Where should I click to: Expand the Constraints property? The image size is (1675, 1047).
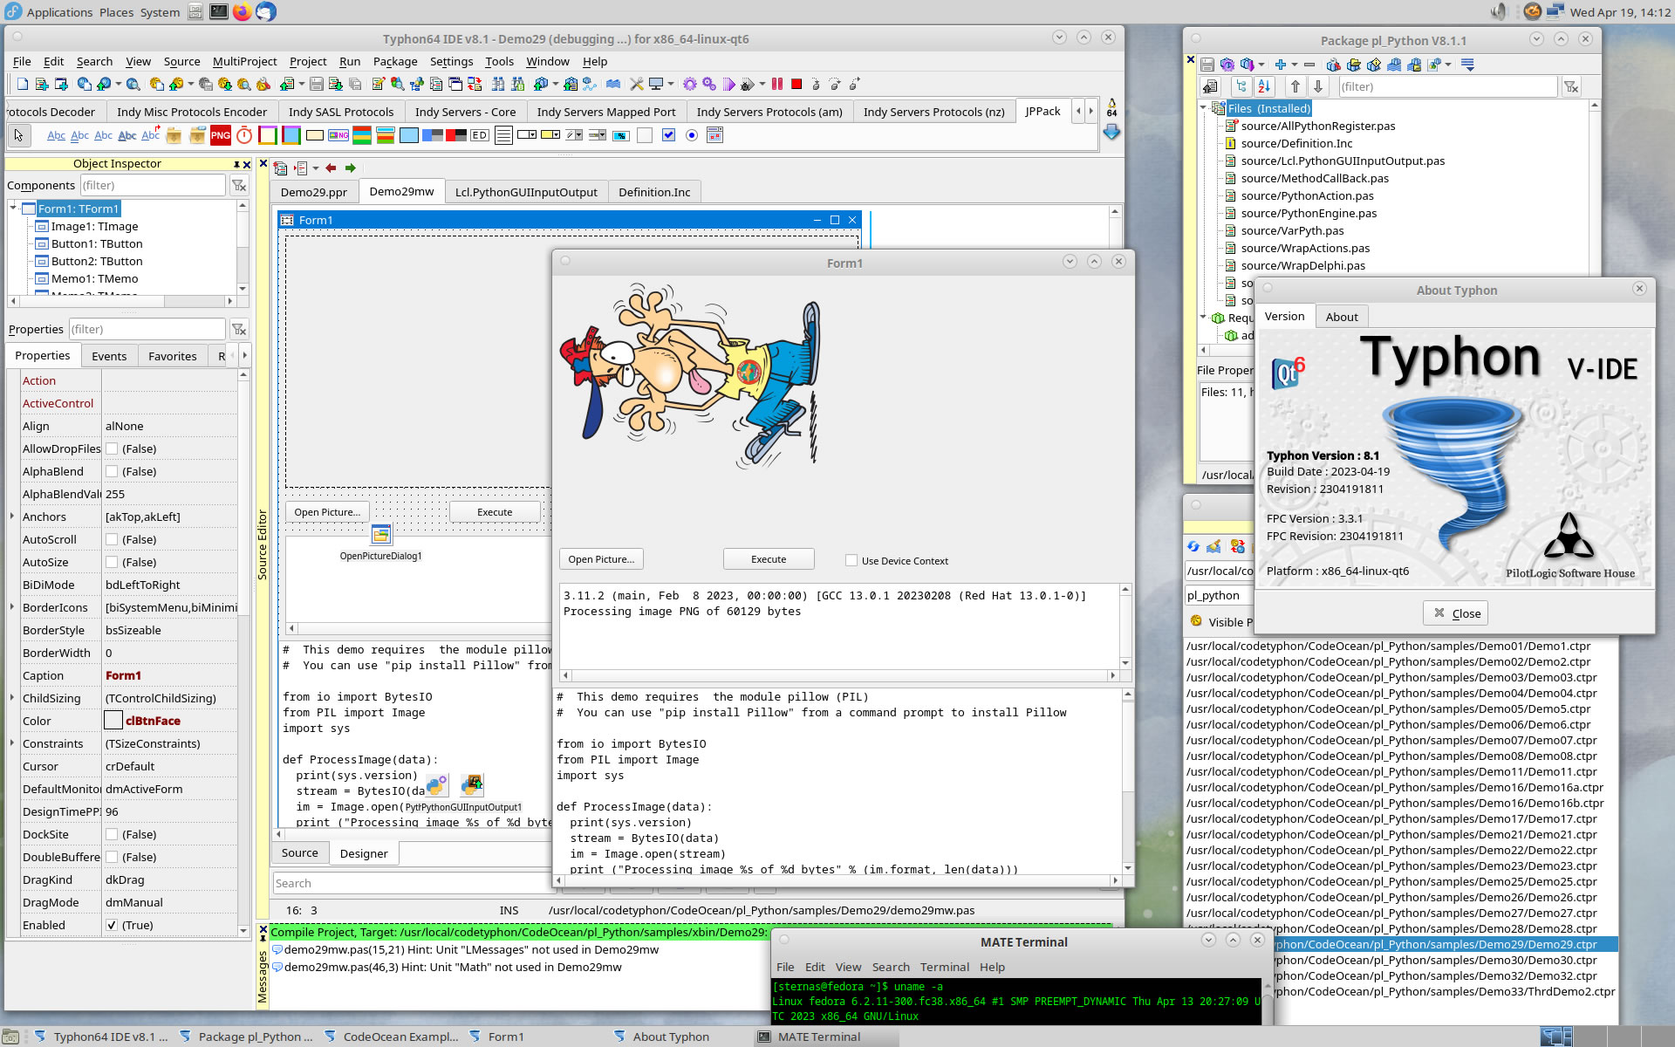[12, 743]
